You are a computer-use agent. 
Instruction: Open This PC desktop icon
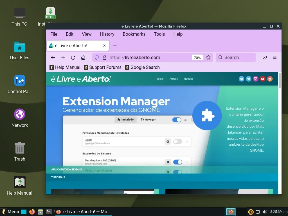point(19,17)
